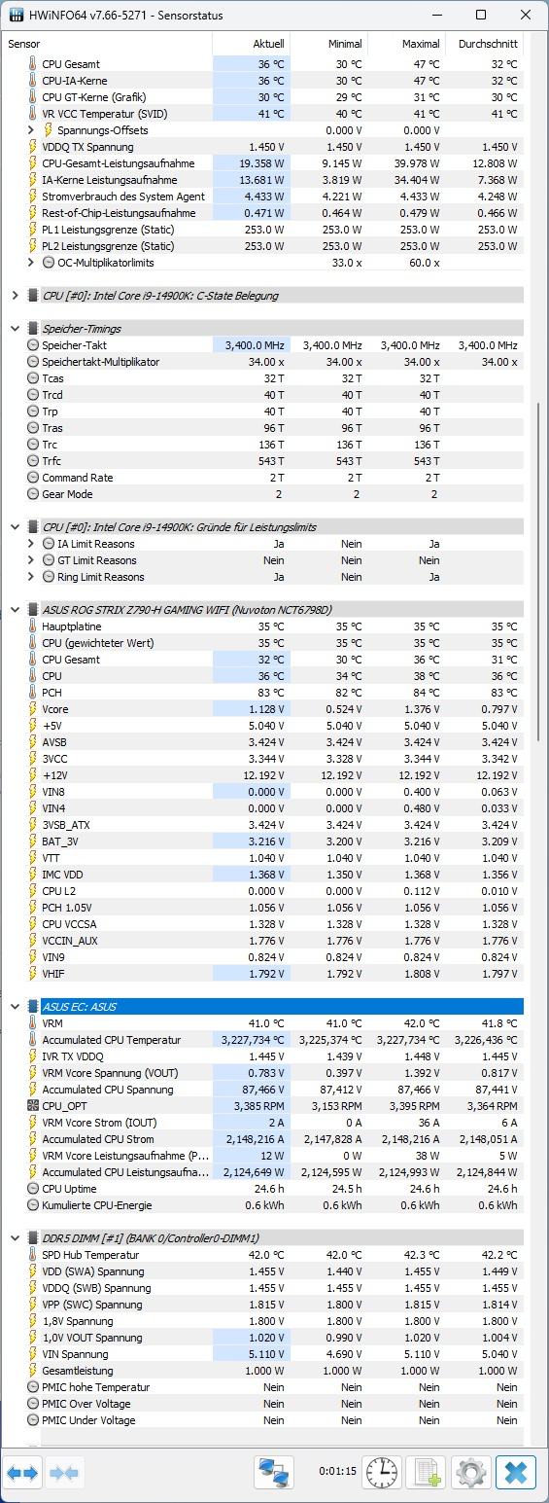Click the HWiNFO64 app icon in title bar
This screenshot has height=1503, width=549.
coord(17,15)
